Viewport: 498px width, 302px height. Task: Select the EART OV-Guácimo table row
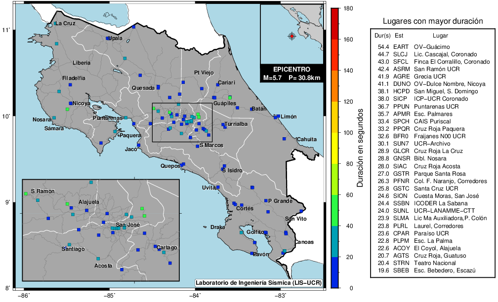point(426,46)
